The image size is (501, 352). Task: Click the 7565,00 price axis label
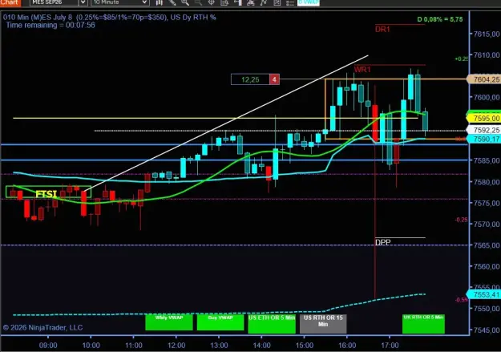[487, 245]
